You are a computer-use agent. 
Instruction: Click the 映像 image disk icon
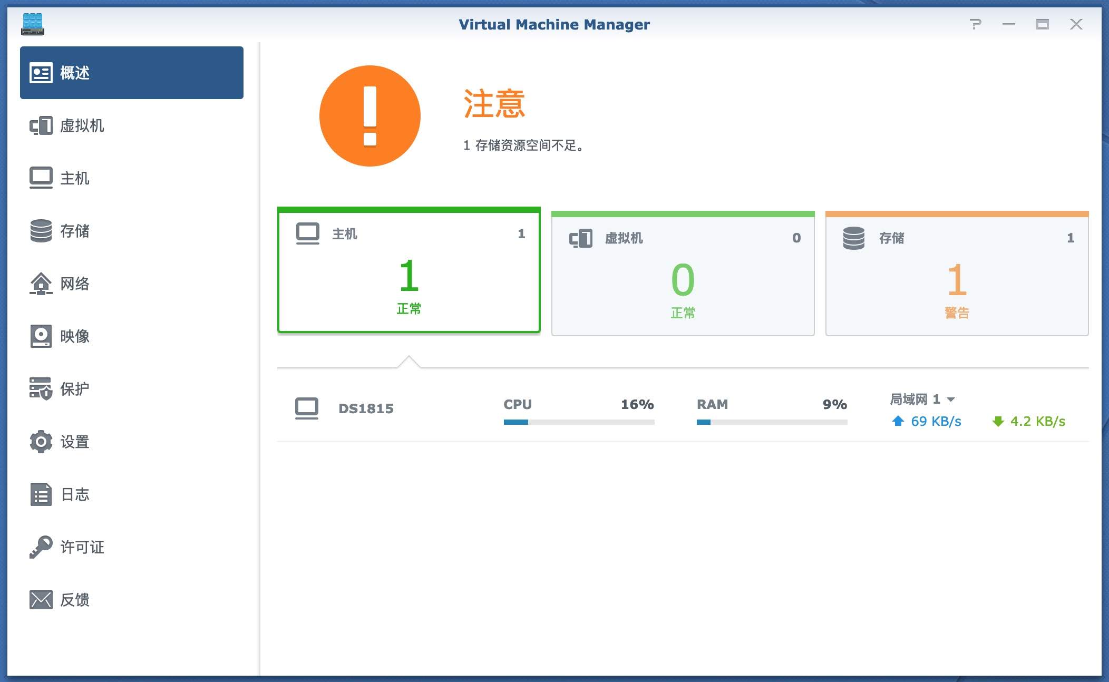pyautogui.click(x=41, y=336)
